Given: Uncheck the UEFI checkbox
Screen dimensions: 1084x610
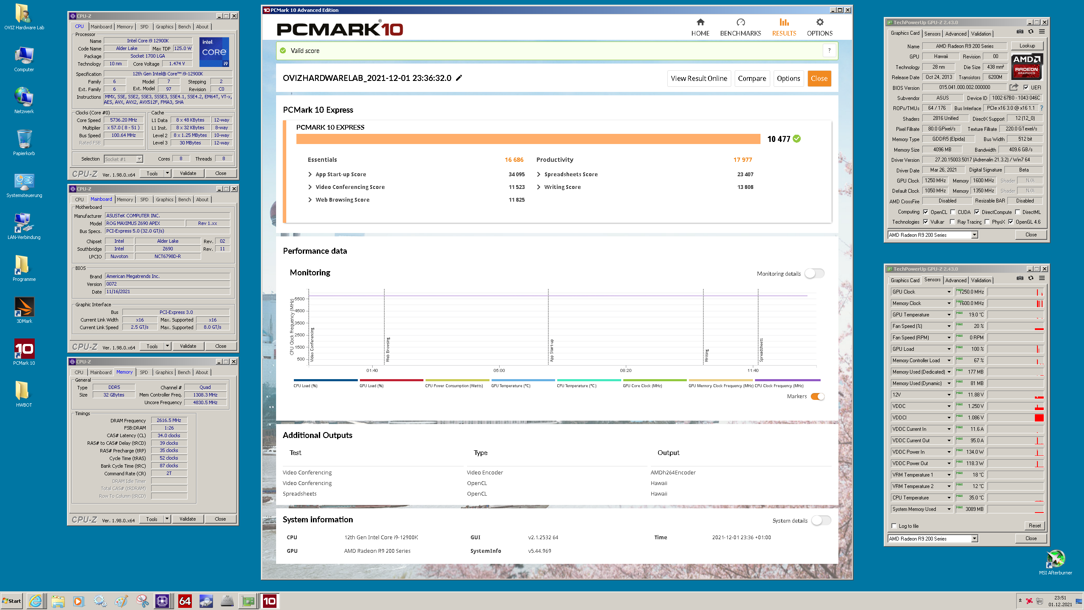Looking at the screenshot, I should [x=1026, y=87].
